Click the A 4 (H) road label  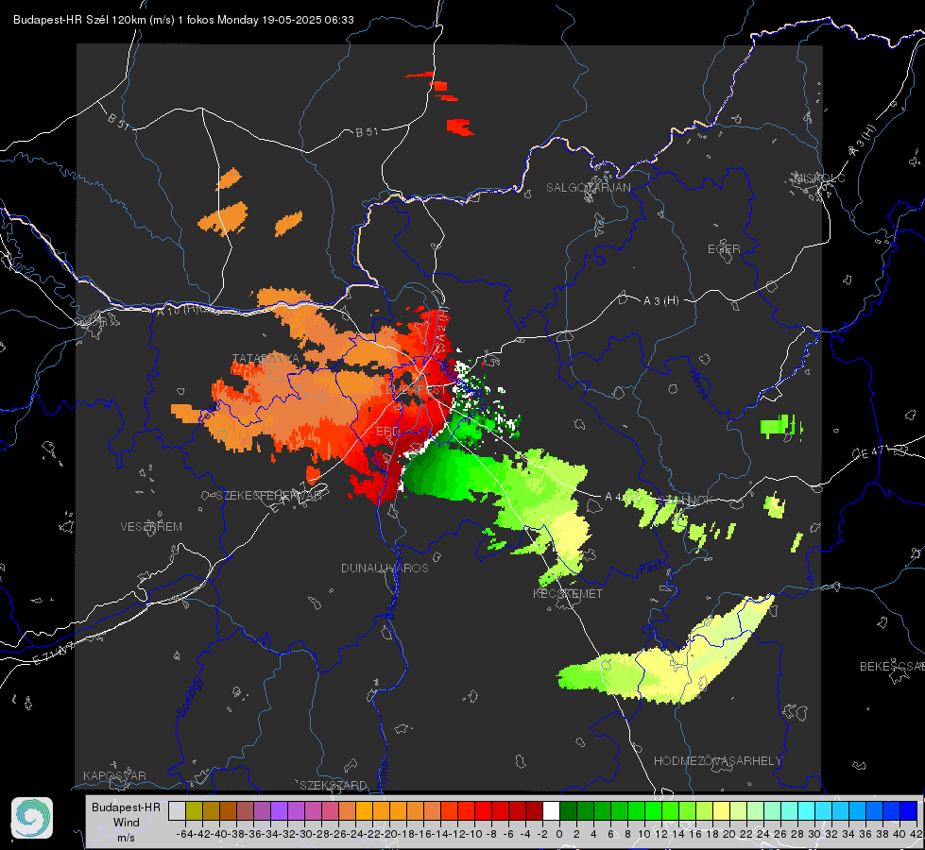point(623,497)
